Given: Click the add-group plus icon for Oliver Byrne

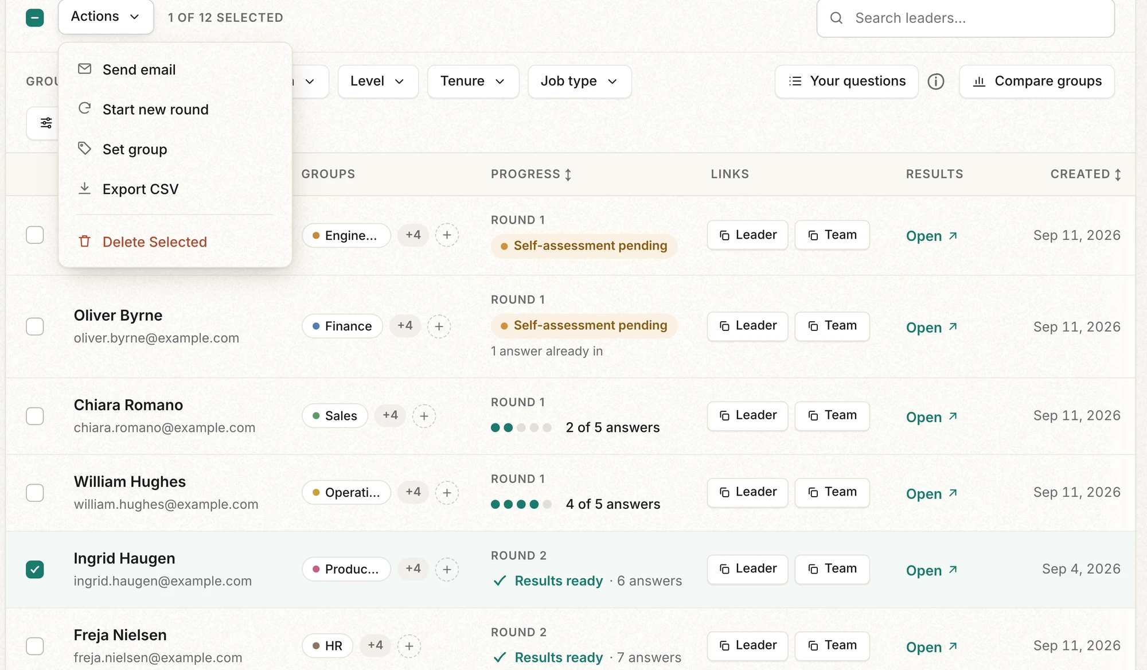Looking at the screenshot, I should (x=439, y=326).
